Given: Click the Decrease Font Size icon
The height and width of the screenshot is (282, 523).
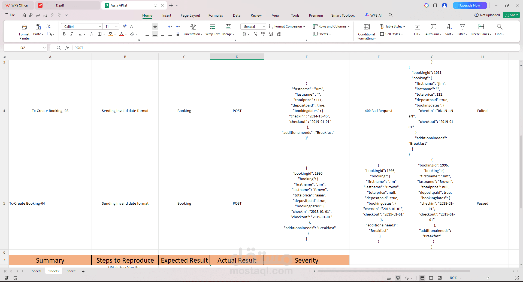Looking at the screenshot, I should 132,26.
